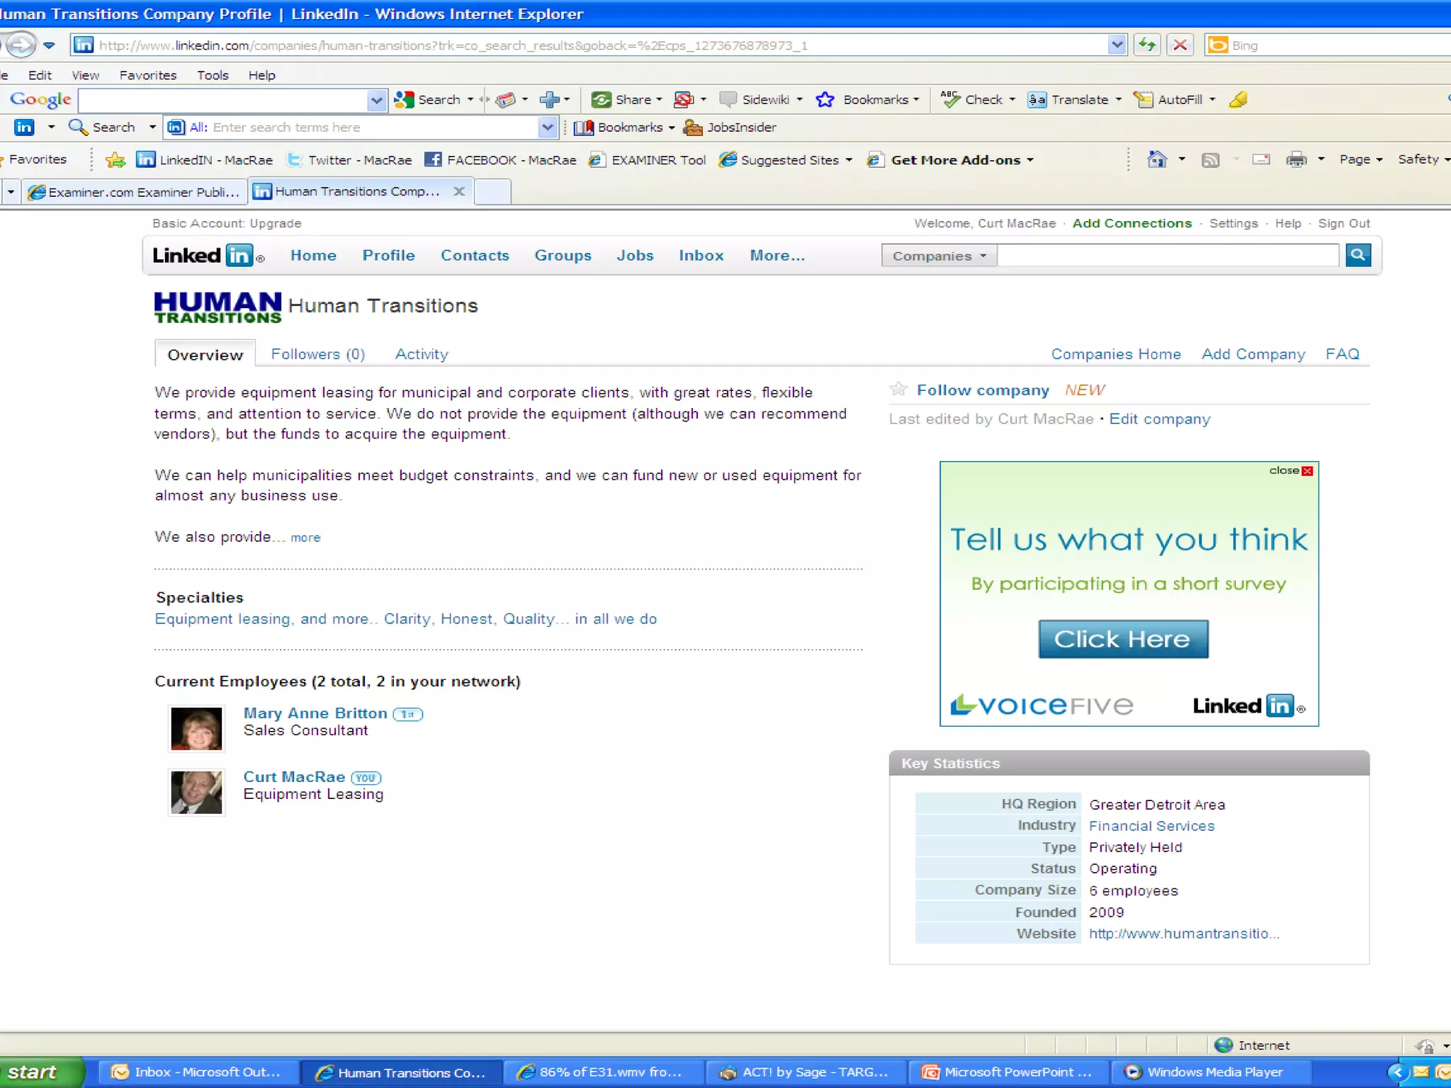Click the Click Here survey button

click(1123, 639)
